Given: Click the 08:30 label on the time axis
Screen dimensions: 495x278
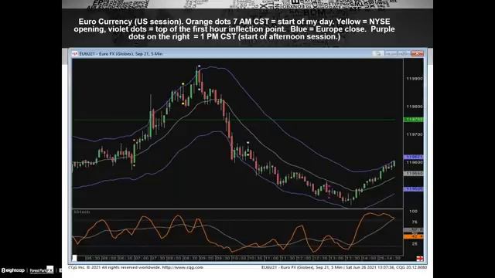Looking at the screenshot, I should coord(190,258).
